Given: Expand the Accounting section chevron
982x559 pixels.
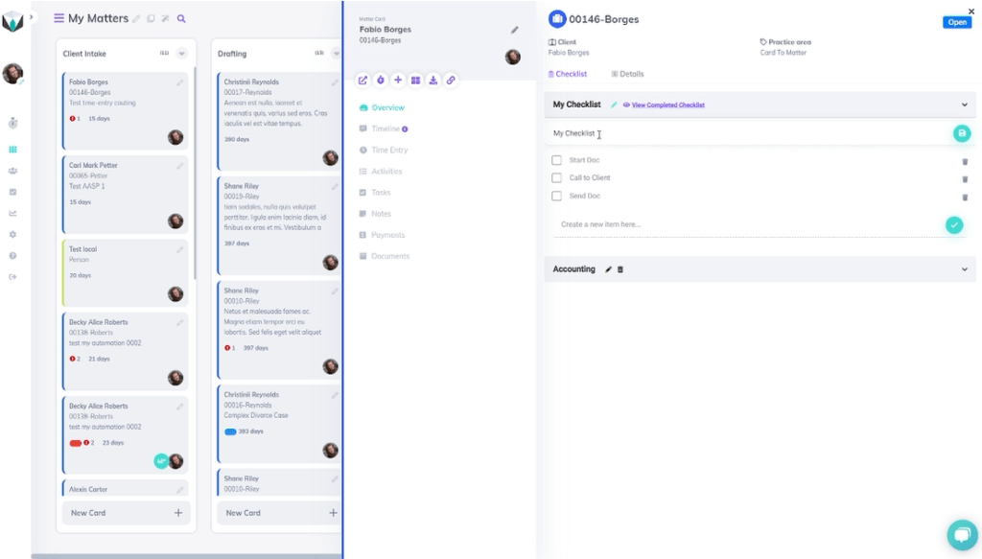Looking at the screenshot, I should (964, 269).
